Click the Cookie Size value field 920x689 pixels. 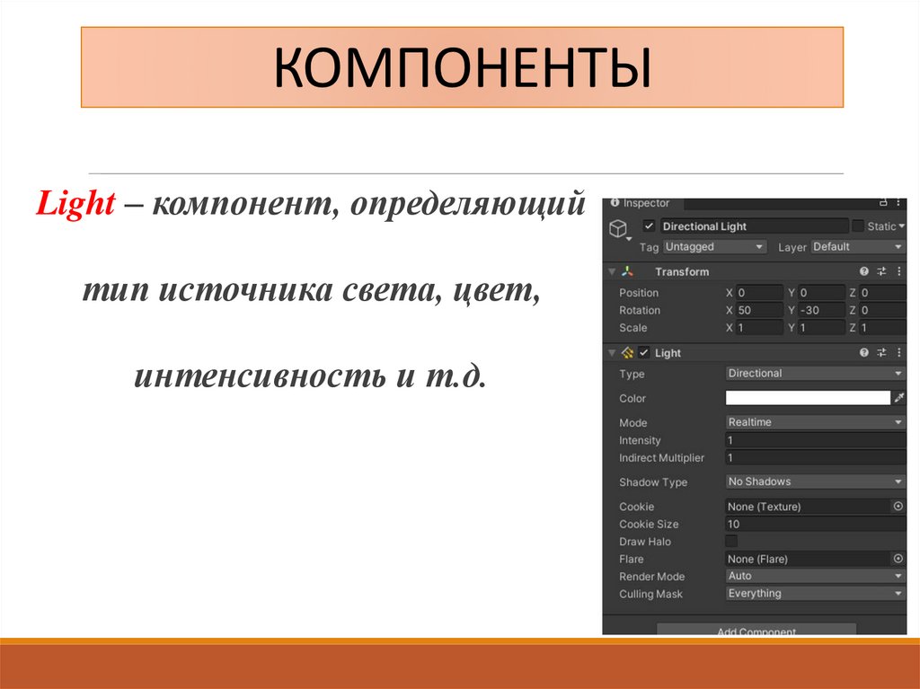(x=816, y=524)
